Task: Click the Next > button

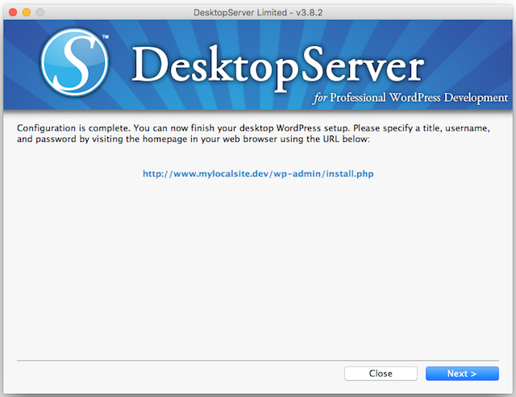Action: pos(462,374)
